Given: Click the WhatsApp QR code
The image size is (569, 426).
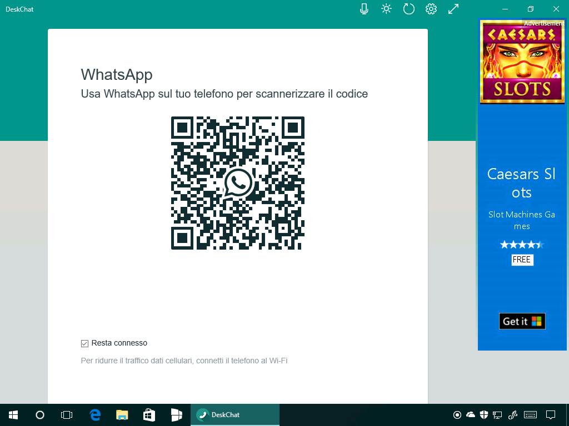Looking at the screenshot, I should (238, 183).
